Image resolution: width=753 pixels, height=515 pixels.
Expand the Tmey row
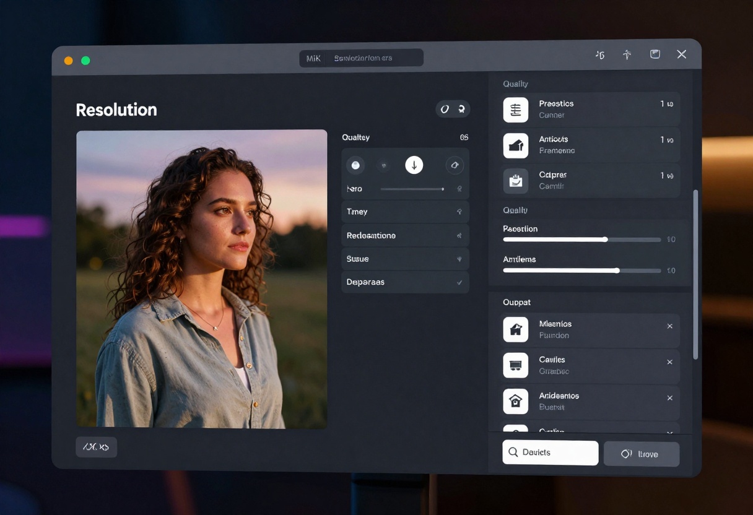[405, 212]
